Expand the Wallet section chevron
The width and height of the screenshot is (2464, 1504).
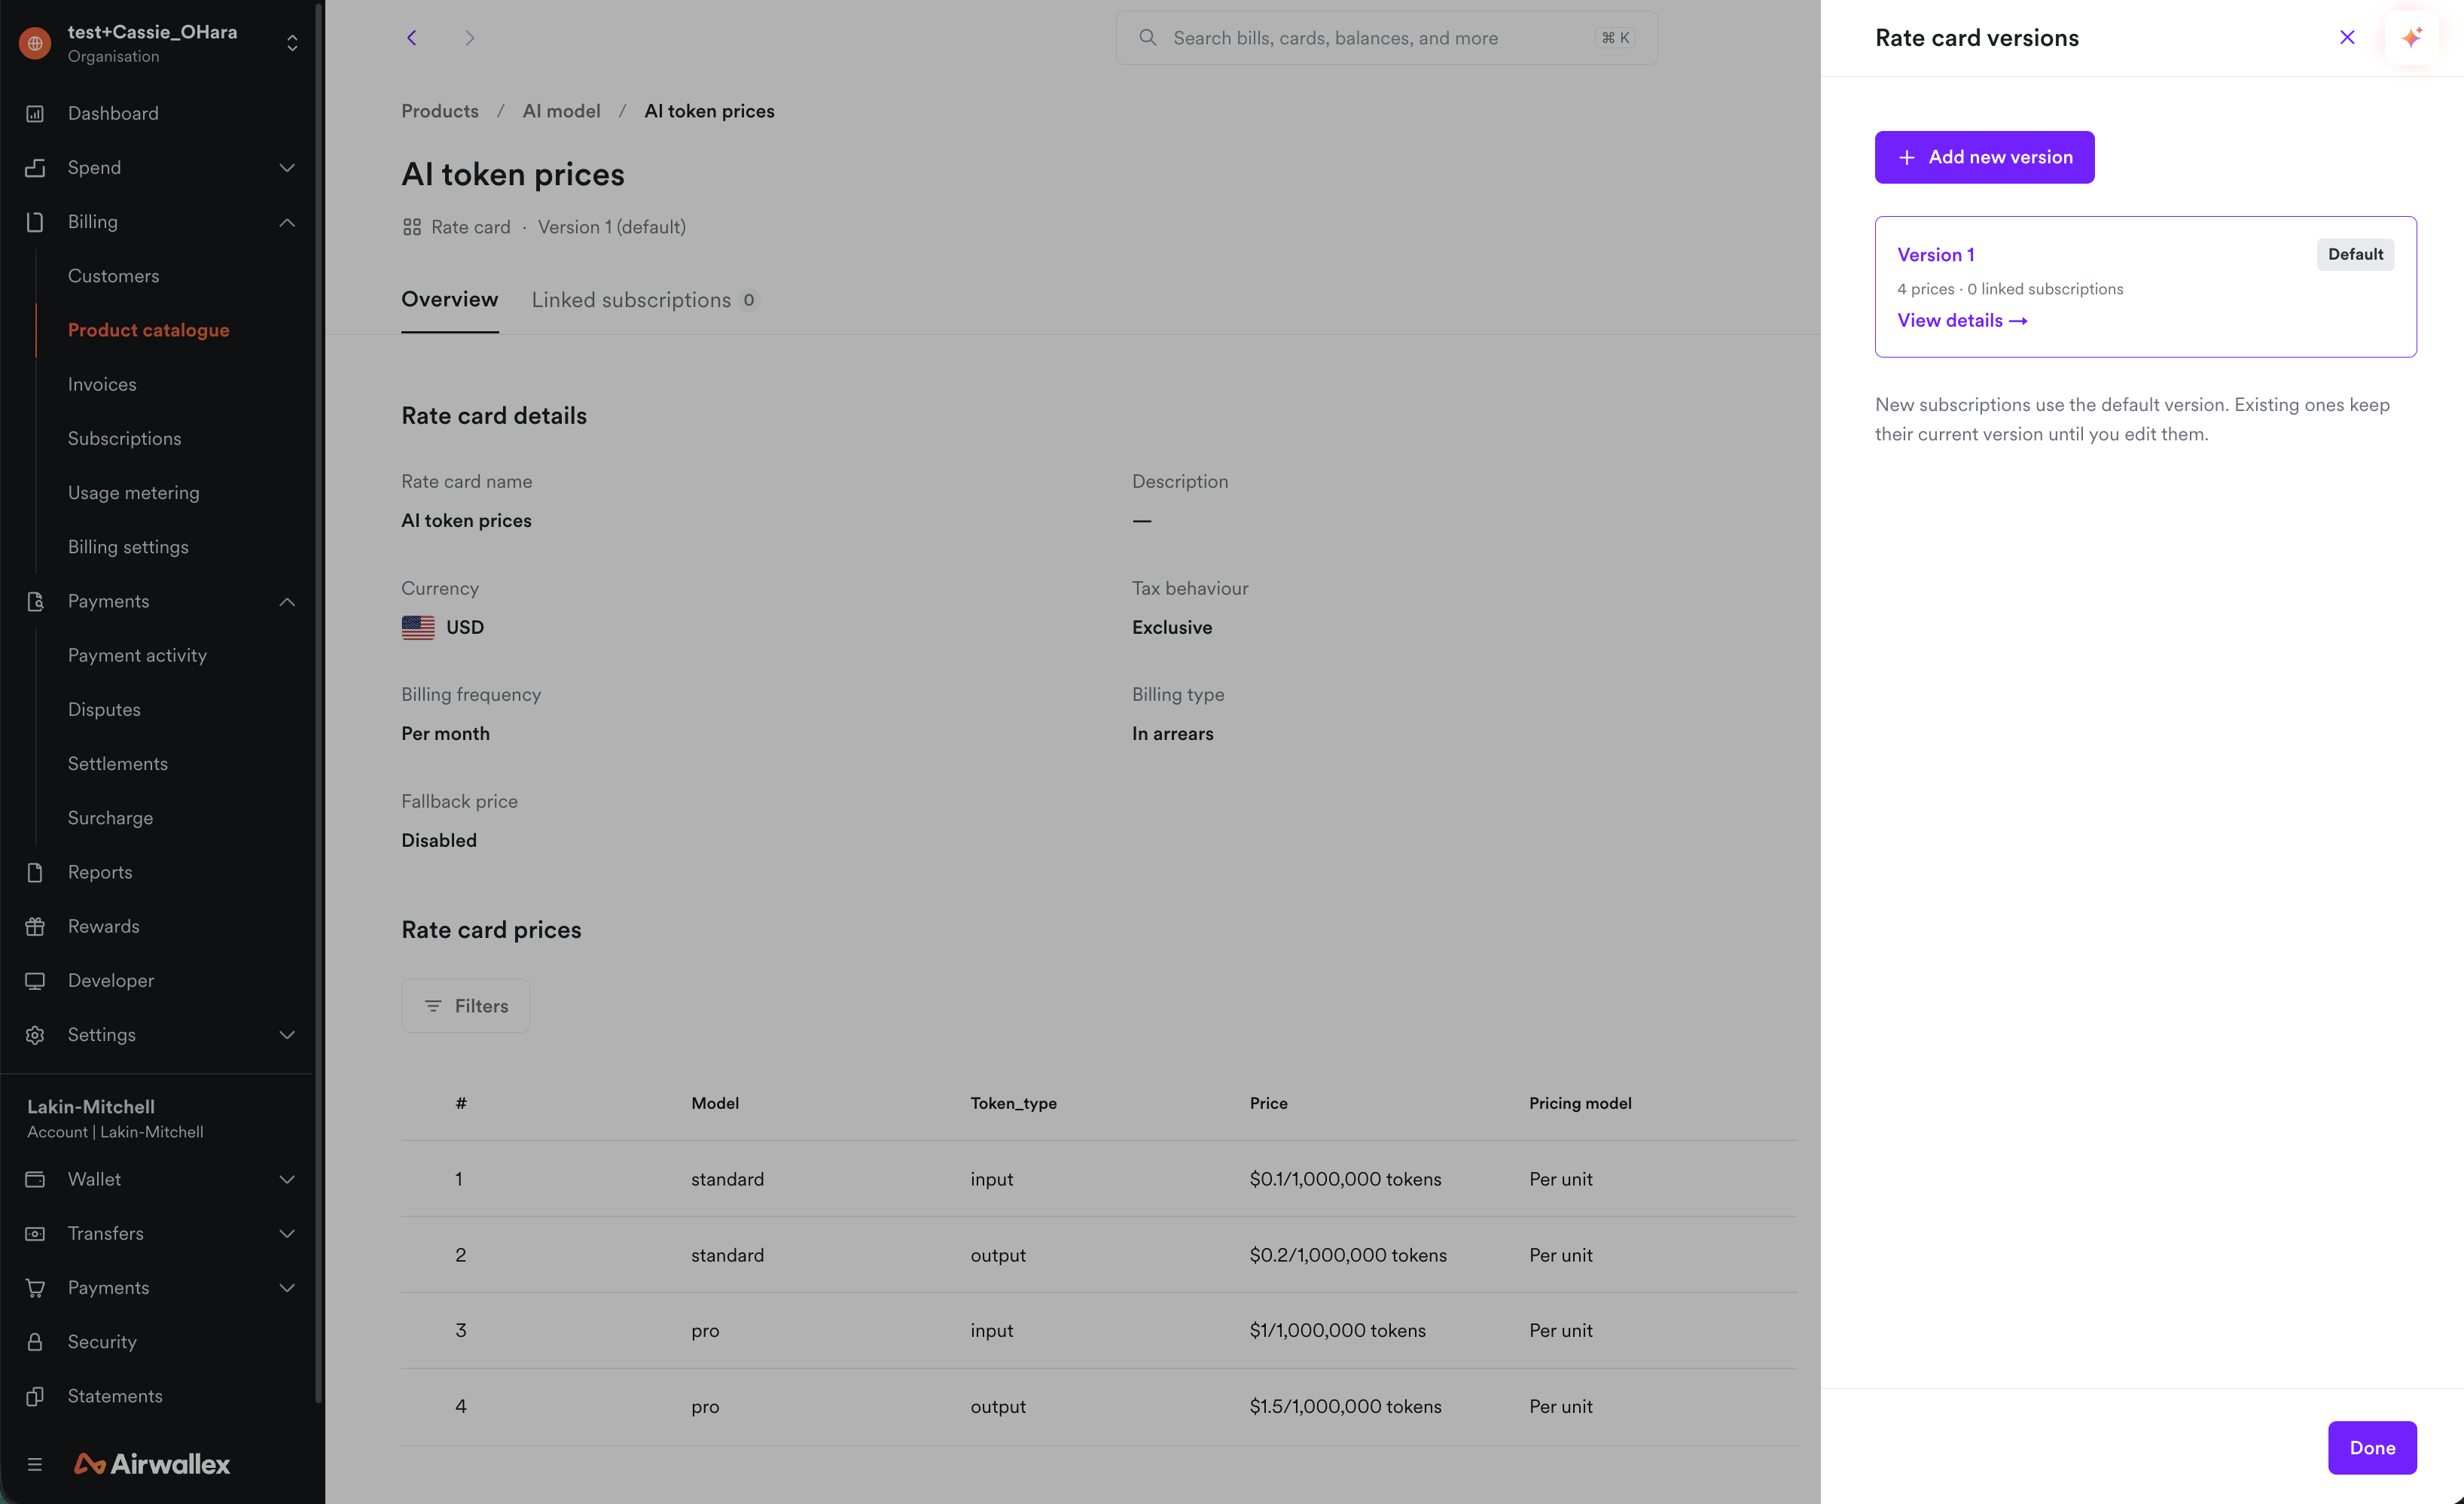287,1178
